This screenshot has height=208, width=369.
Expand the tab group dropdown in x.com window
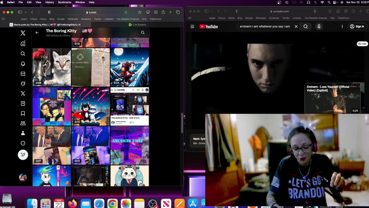click(26, 12)
